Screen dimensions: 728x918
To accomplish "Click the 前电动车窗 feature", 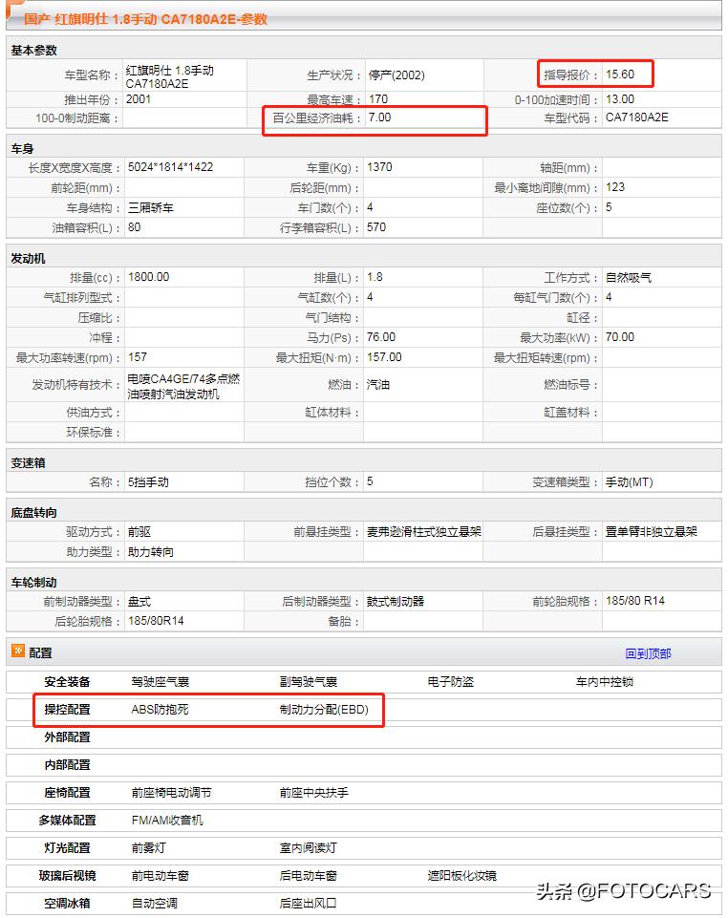I will click(x=160, y=876).
